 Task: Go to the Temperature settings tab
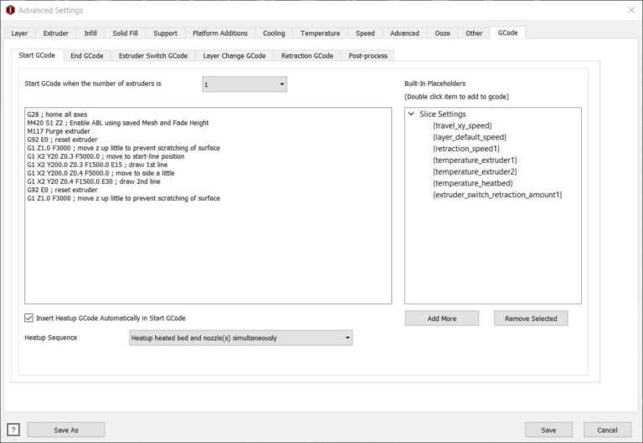pyautogui.click(x=321, y=33)
